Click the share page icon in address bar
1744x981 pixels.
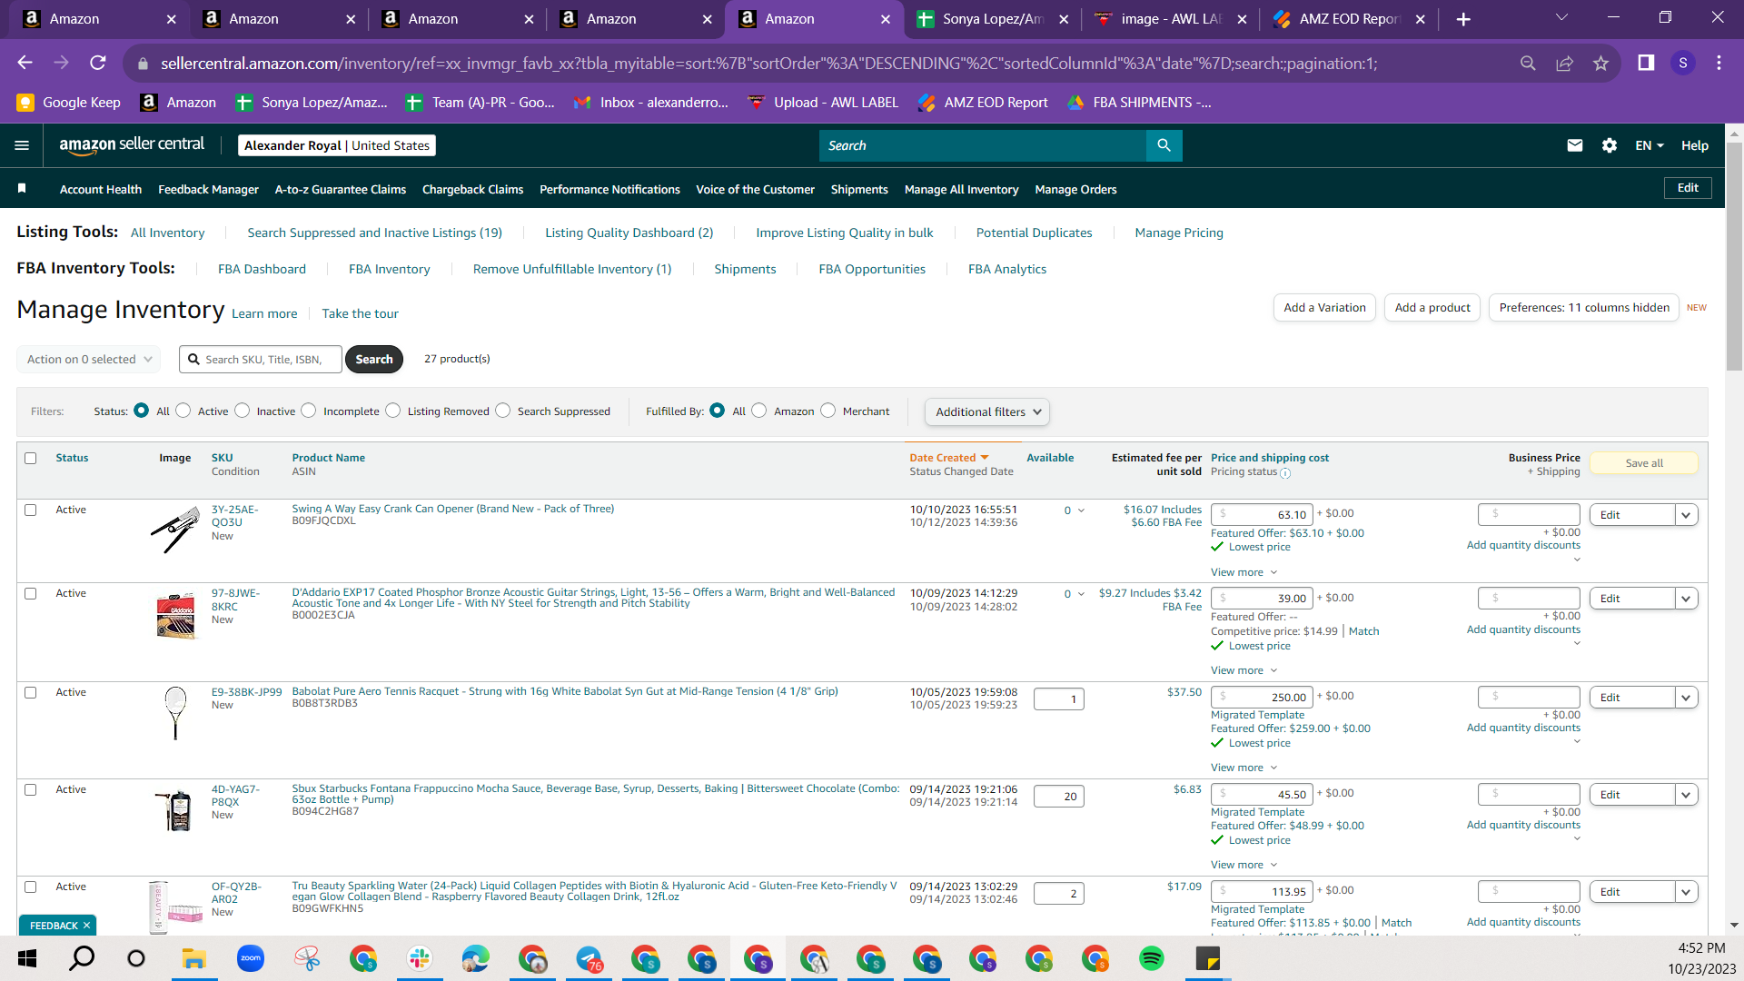coord(1564,63)
